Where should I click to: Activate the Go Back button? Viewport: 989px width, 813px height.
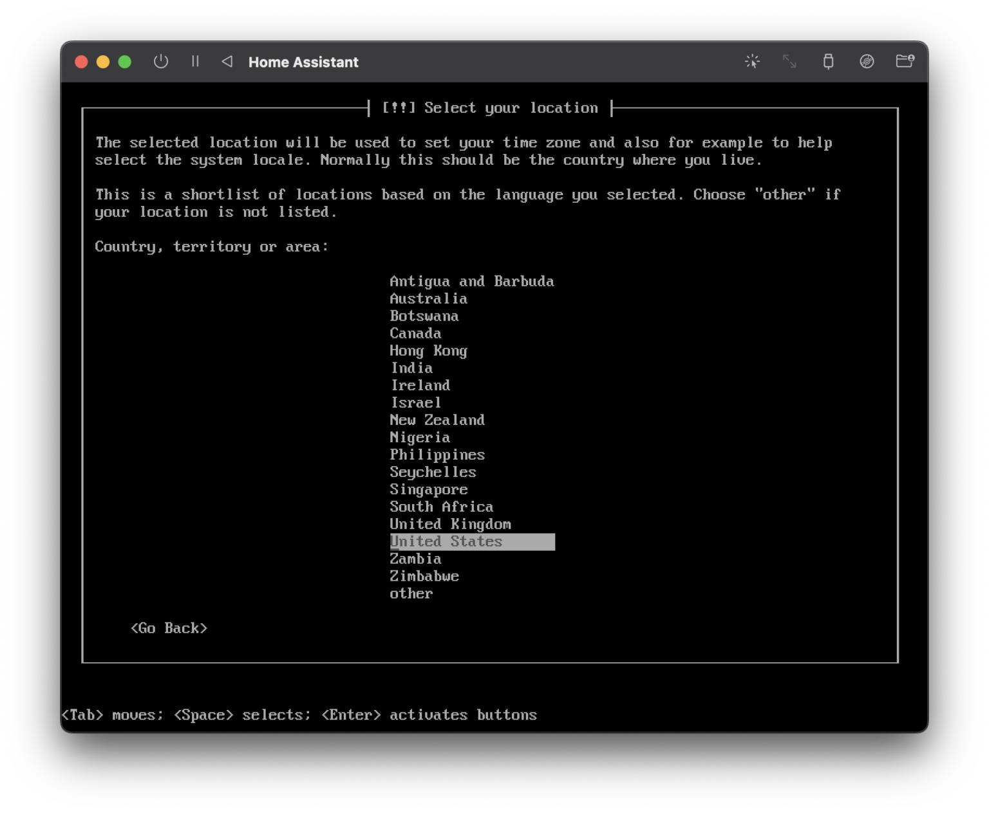point(169,628)
